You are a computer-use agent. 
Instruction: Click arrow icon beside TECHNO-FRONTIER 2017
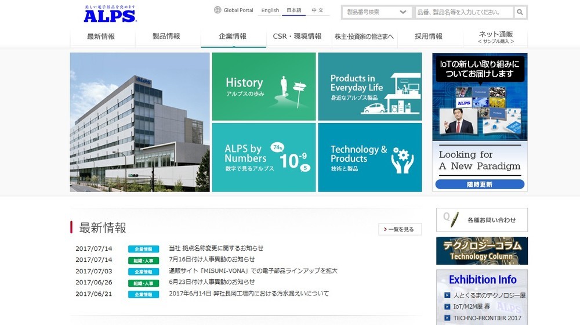click(447, 318)
